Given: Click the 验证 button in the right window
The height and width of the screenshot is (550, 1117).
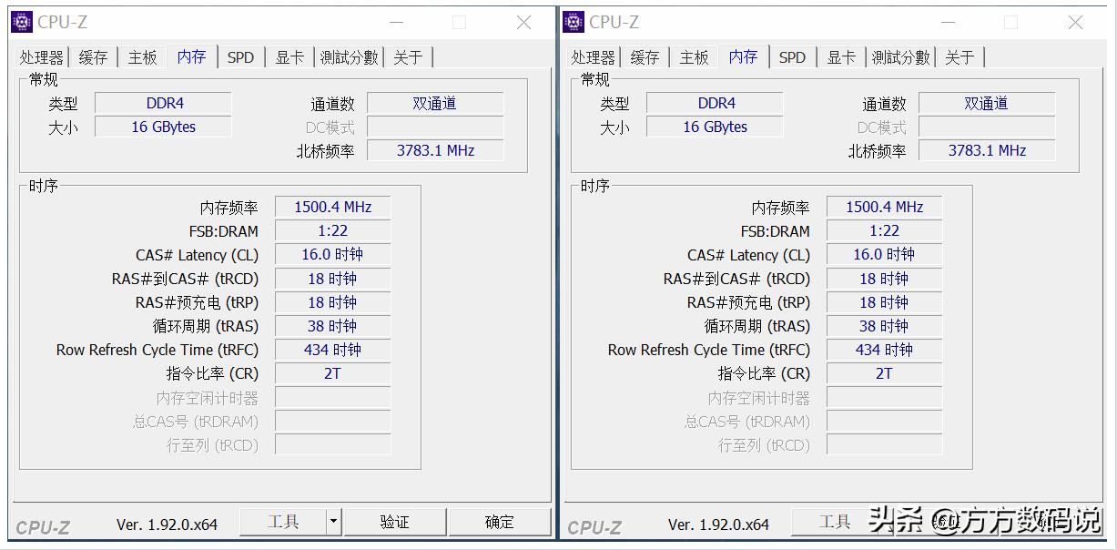Looking at the screenshot, I should click(x=947, y=521).
